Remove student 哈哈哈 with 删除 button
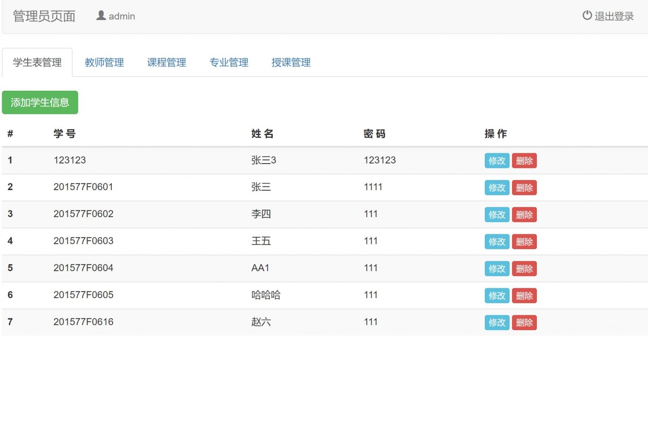This screenshot has width=648, height=432. pos(524,295)
